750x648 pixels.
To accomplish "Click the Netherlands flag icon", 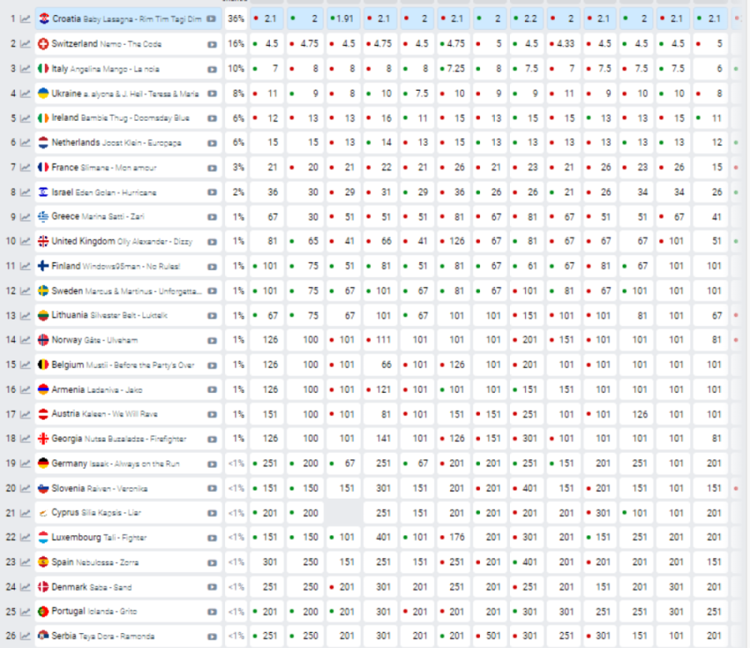I will click(x=43, y=143).
